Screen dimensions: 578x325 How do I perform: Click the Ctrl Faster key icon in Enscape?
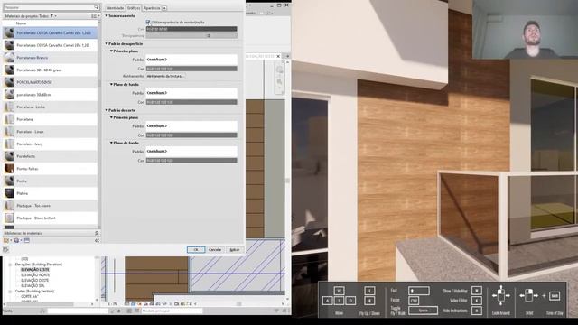coord(414,301)
